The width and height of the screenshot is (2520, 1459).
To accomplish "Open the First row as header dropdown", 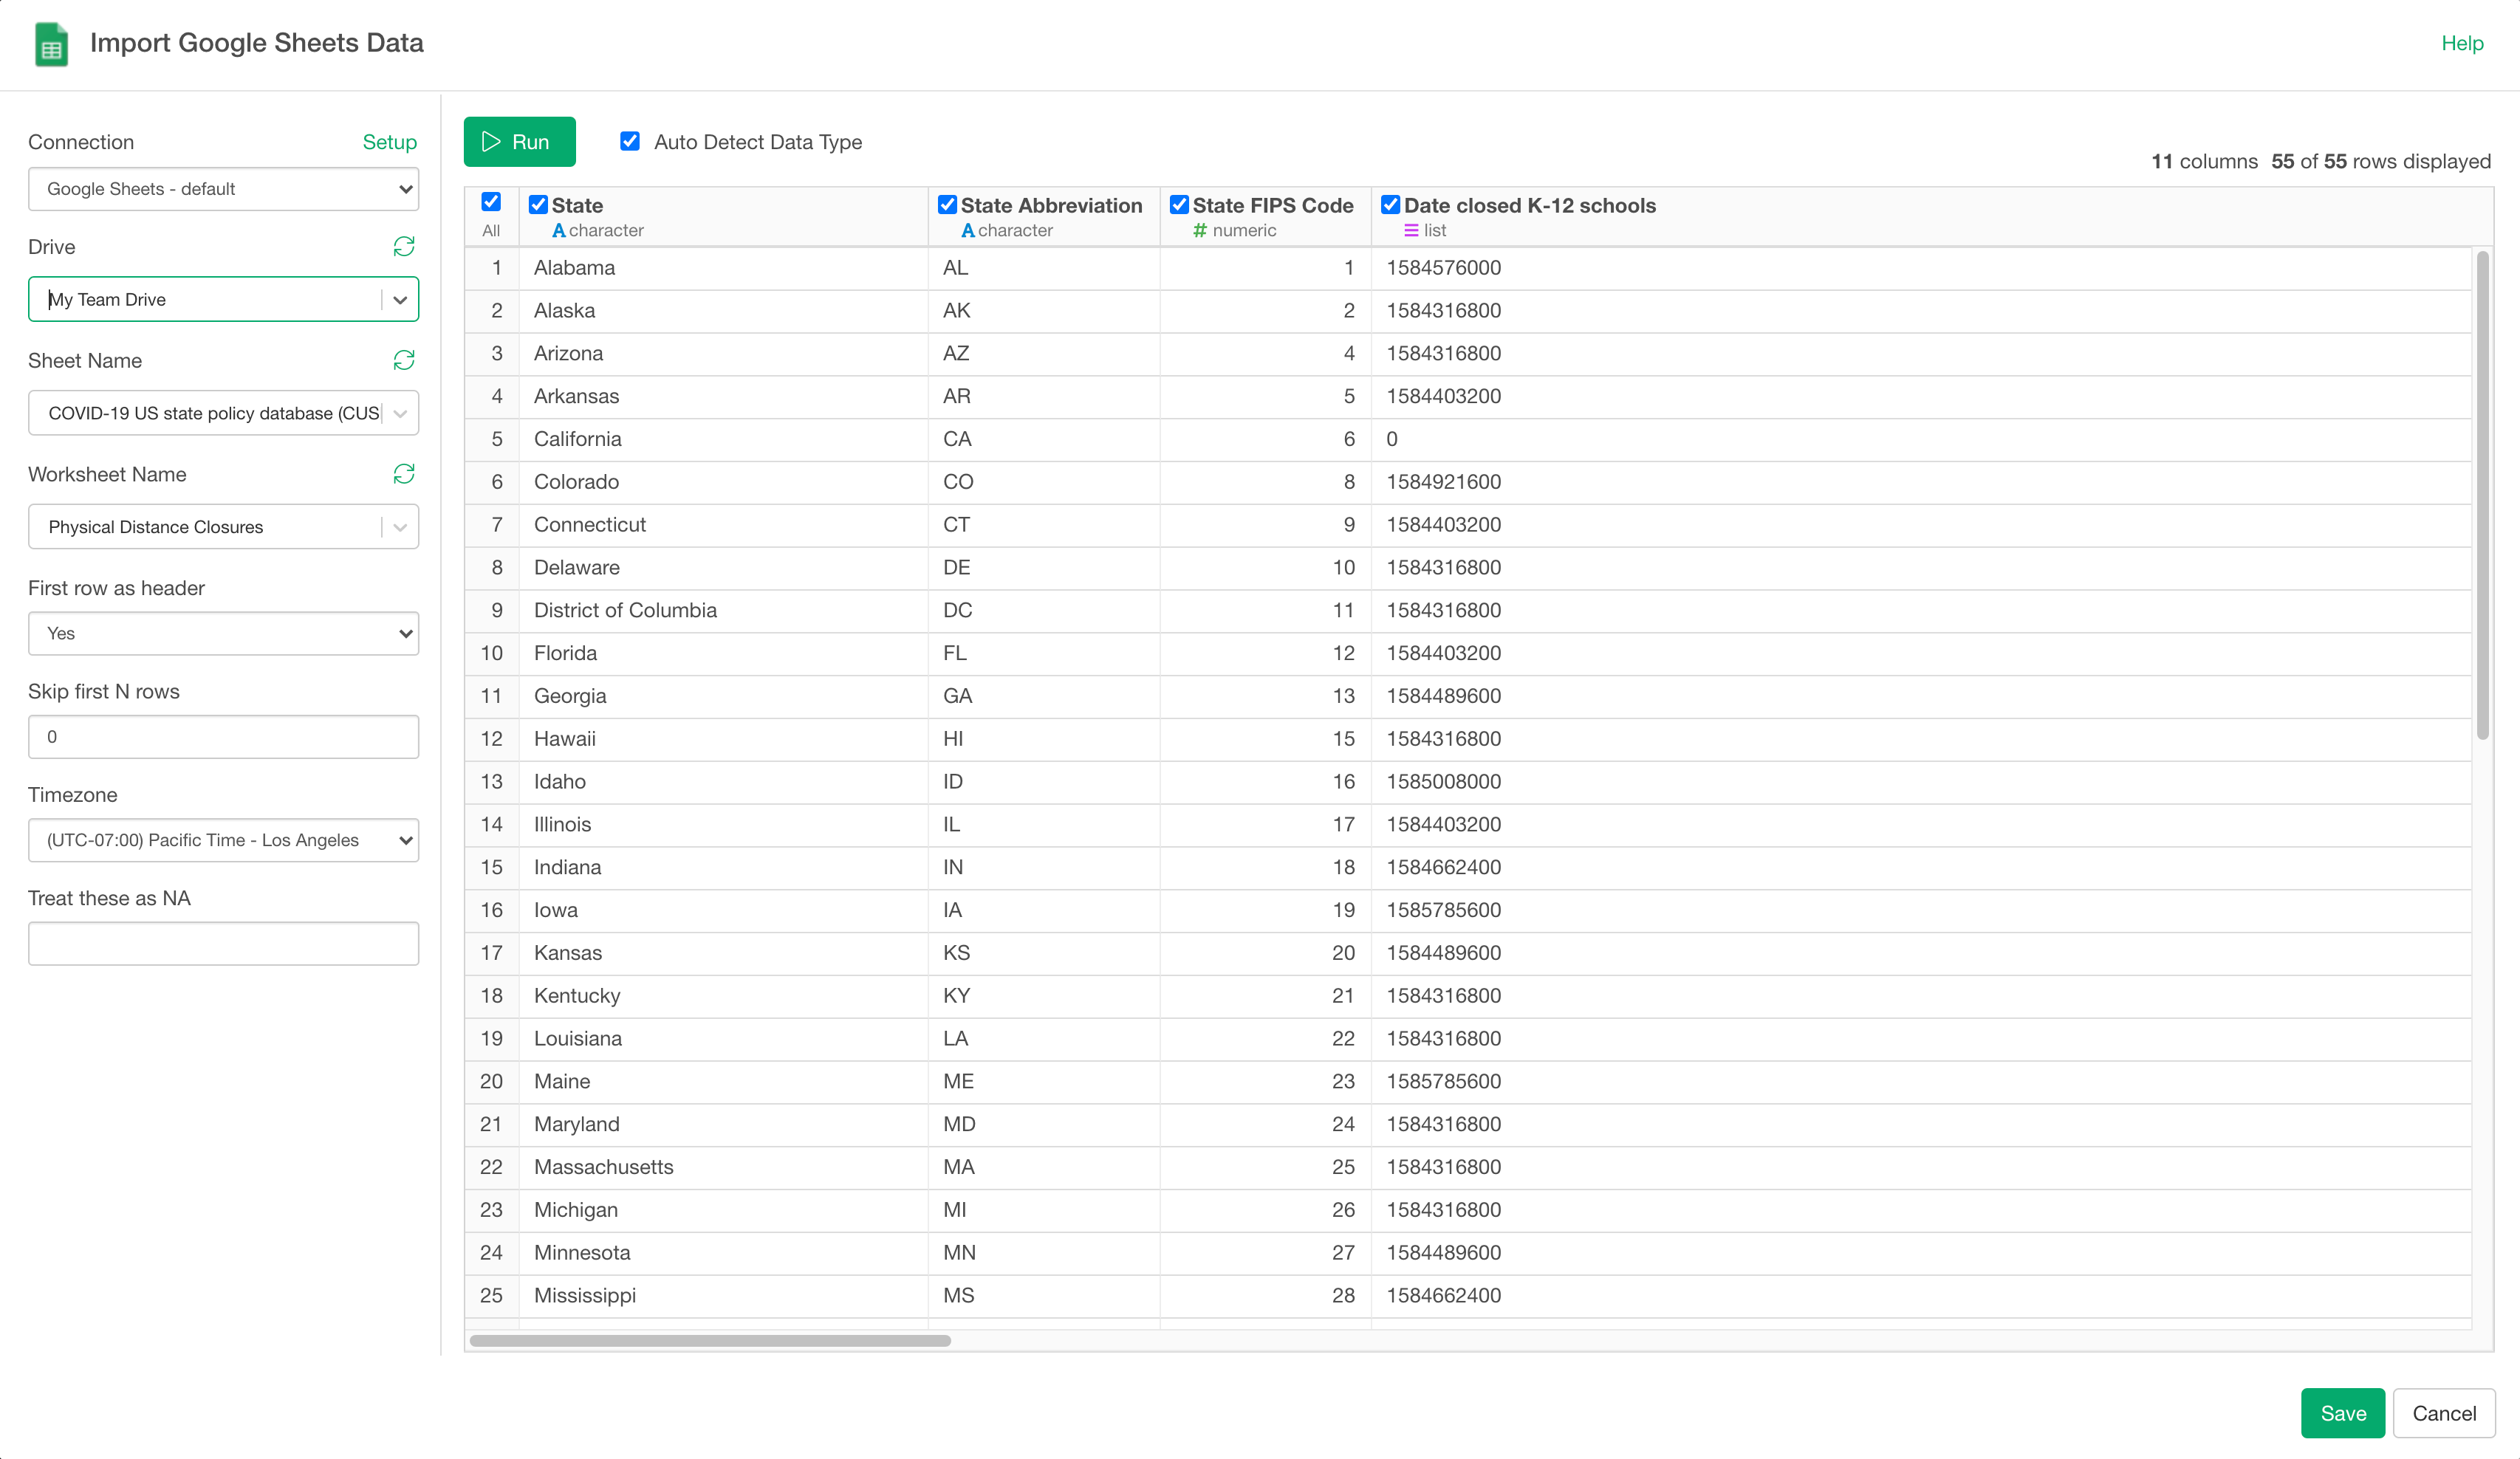I will [x=223, y=633].
